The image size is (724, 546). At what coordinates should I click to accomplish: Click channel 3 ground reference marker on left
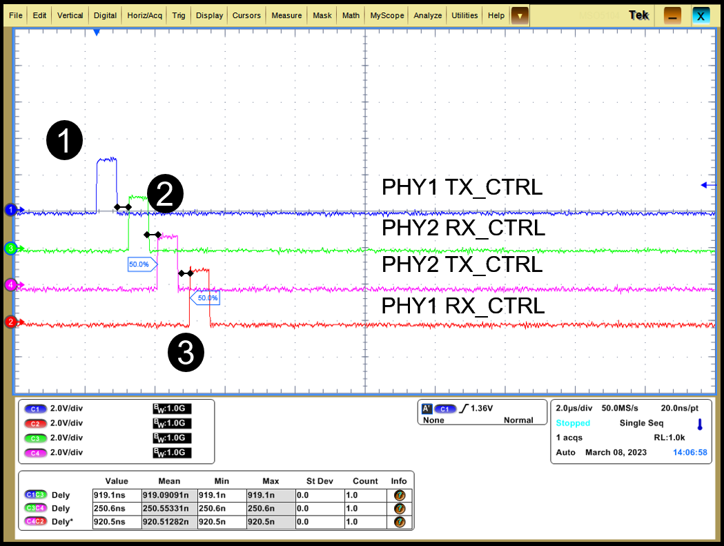click(x=12, y=248)
